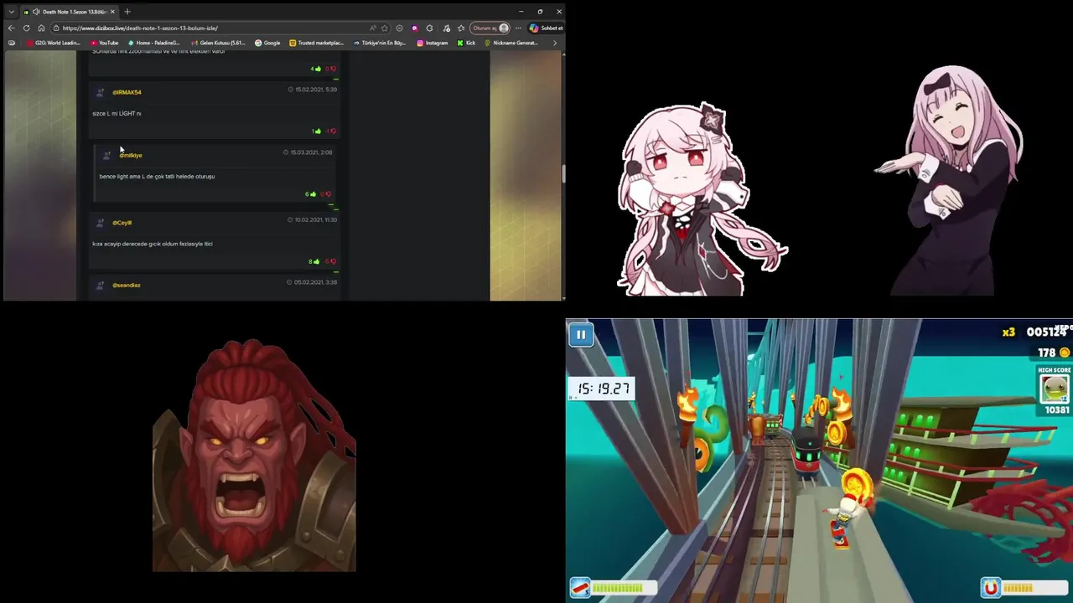
Task: Click the magnet power-up icon in game
Action: pos(991,588)
